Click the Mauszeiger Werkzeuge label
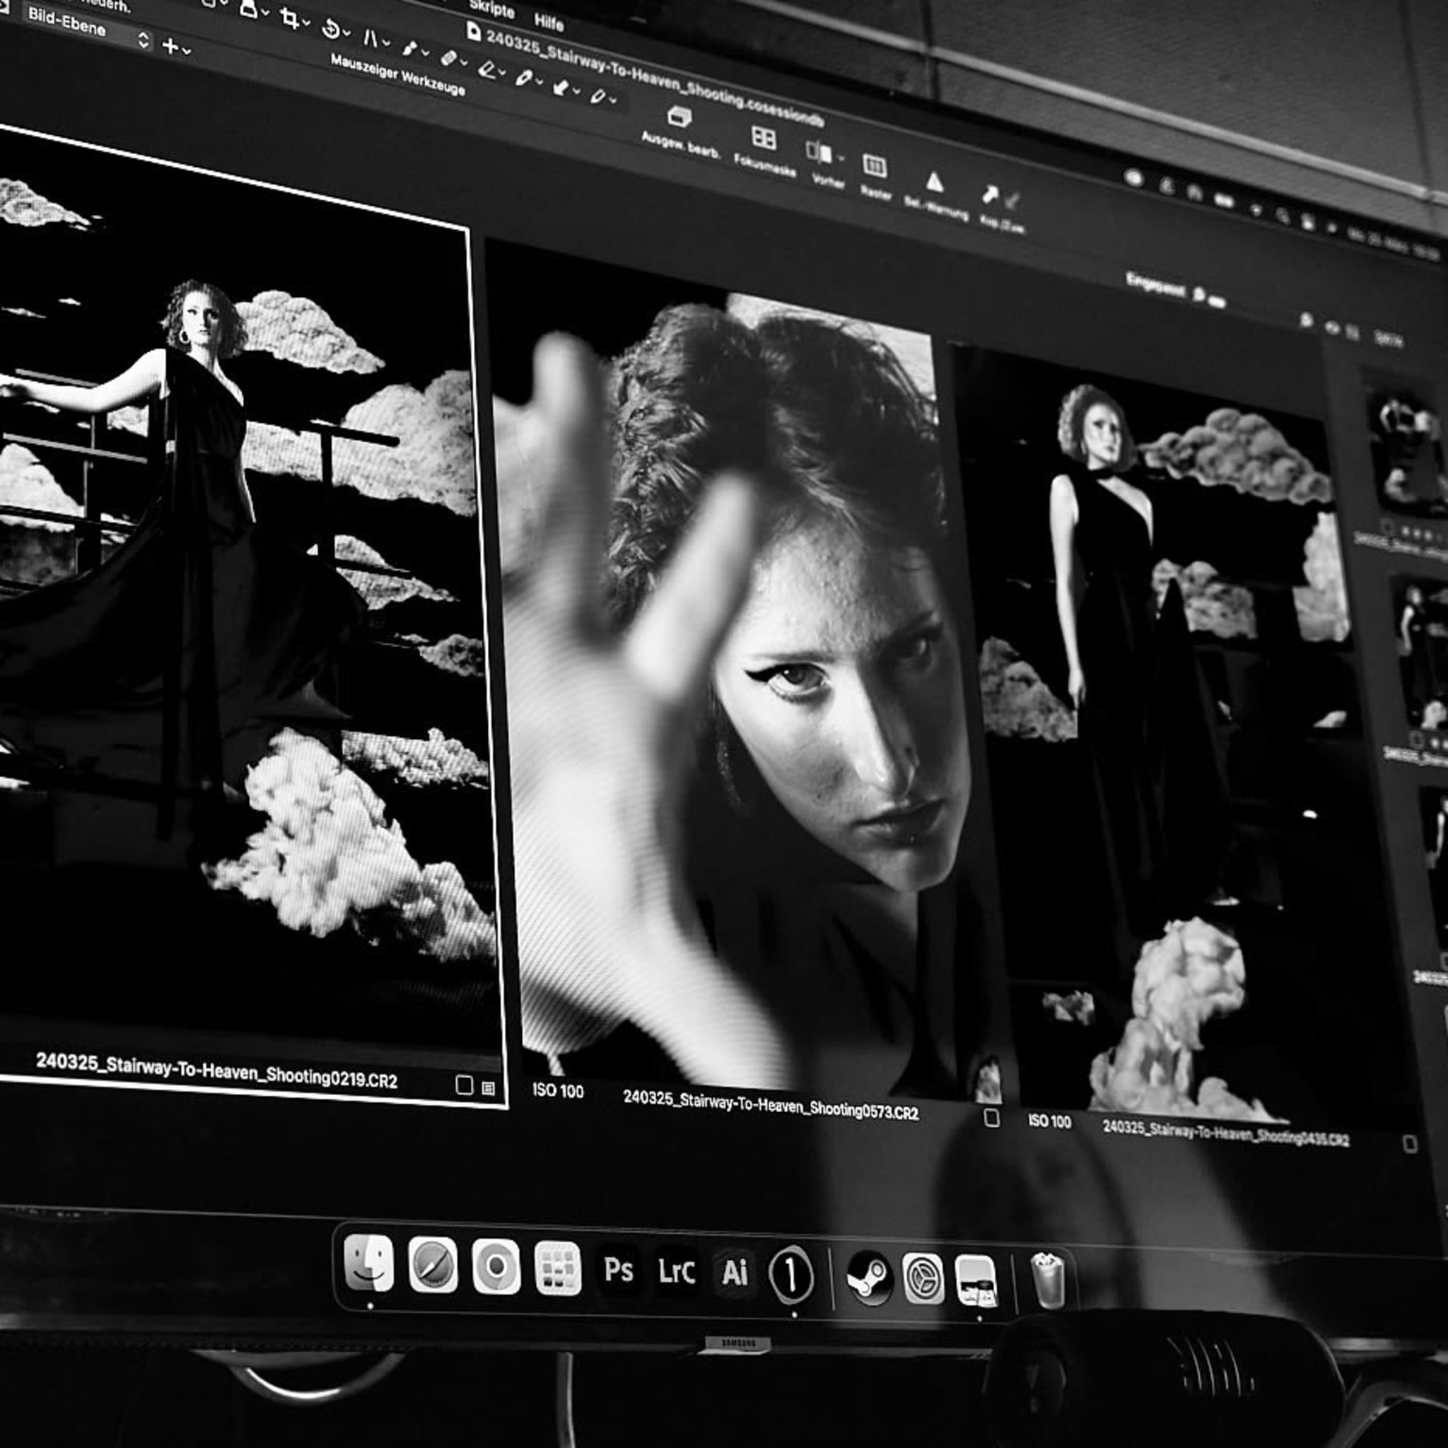 point(398,76)
